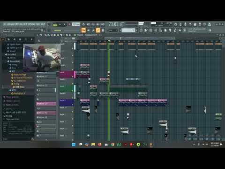Open Firefox from the taskbar

[x=99, y=144]
